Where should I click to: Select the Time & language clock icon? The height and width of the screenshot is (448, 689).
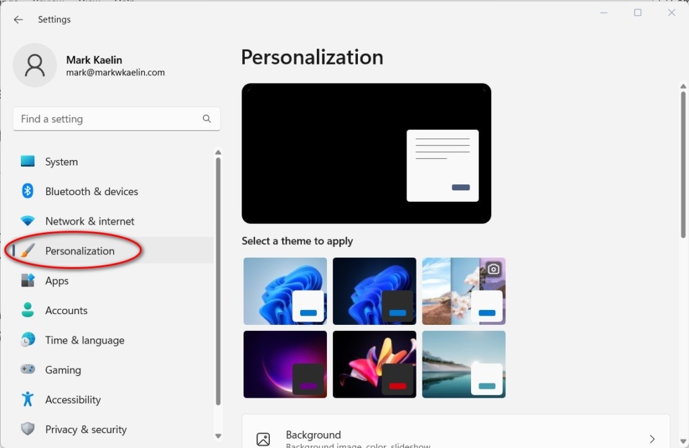click(x=27, y=340)
